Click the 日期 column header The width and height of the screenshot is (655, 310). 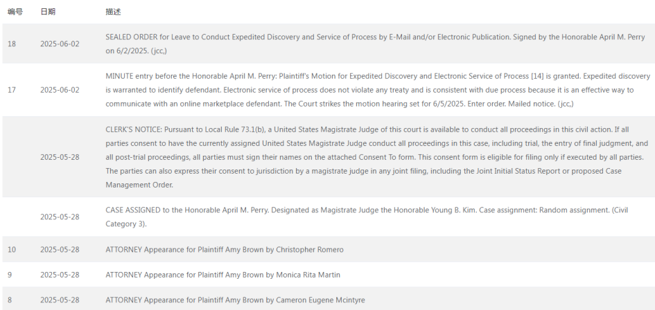click(48, 12)
